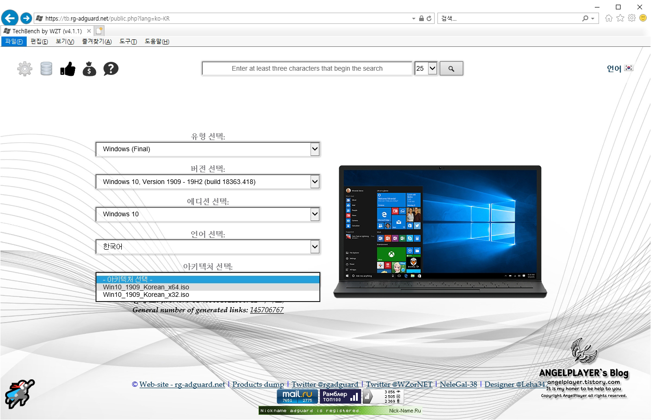Click the address bar refresh icon
This screenshot has width=651, height=420.
click(x=429, y=19)
